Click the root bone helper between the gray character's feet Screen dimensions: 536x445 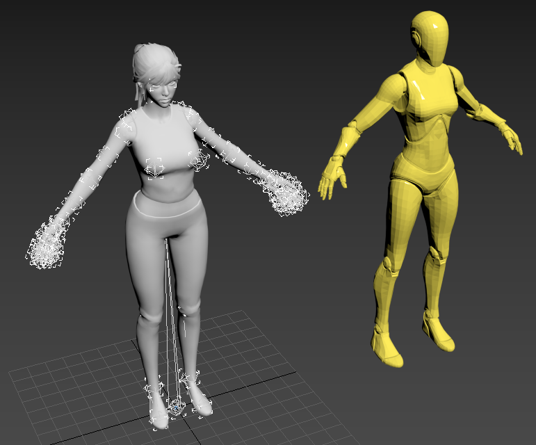pos(177,407)
